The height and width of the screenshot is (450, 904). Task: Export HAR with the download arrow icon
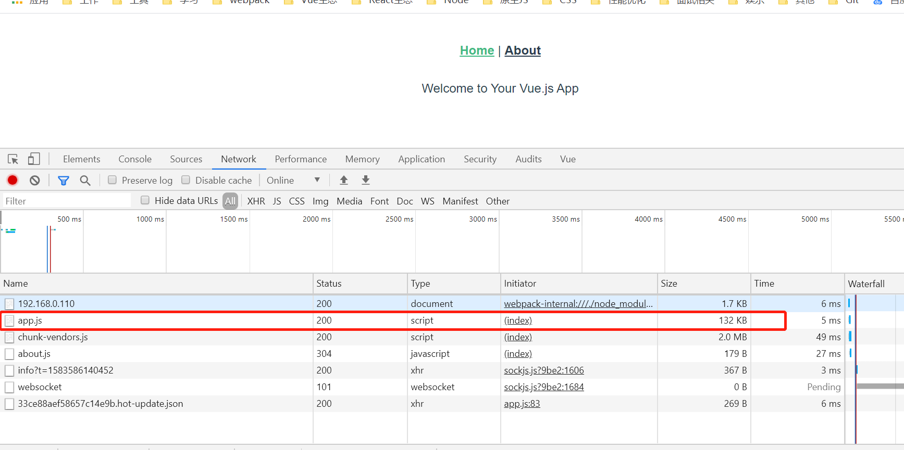366,180
